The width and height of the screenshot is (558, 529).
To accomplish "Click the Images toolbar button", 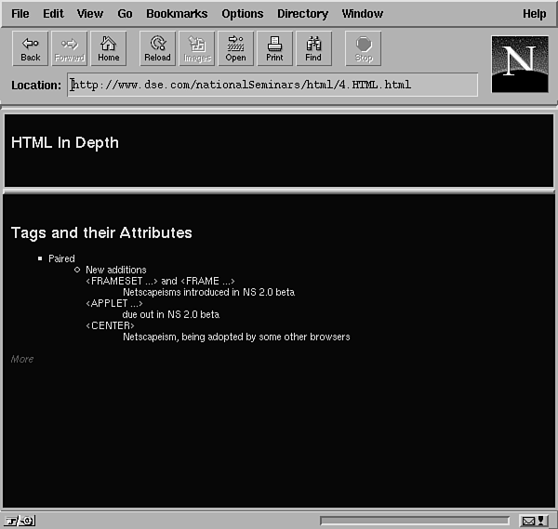I will (196, 49).
